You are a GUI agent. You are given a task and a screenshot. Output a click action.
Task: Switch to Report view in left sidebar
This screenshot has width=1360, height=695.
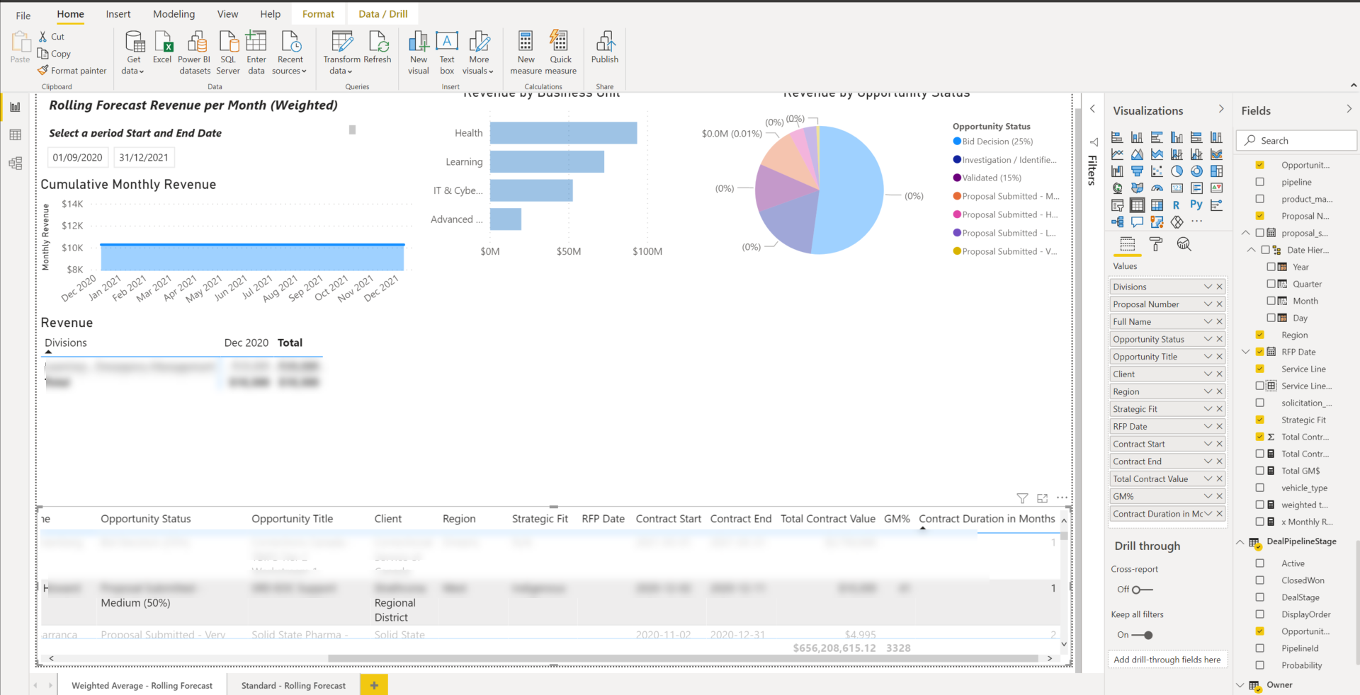click(x=15, y=107)
